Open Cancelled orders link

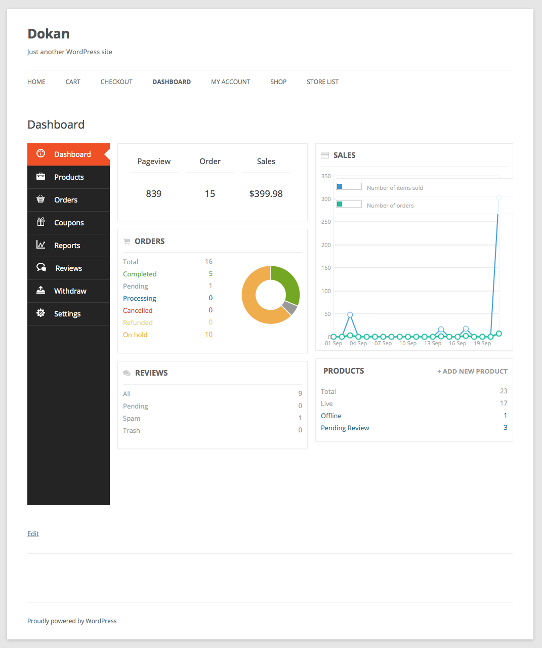(138, 310)
